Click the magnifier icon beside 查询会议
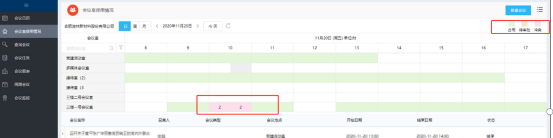553x138 pixels. pos(5,44)
